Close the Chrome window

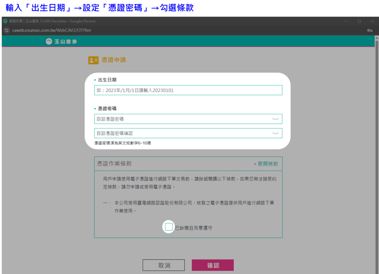coord(372,21)
